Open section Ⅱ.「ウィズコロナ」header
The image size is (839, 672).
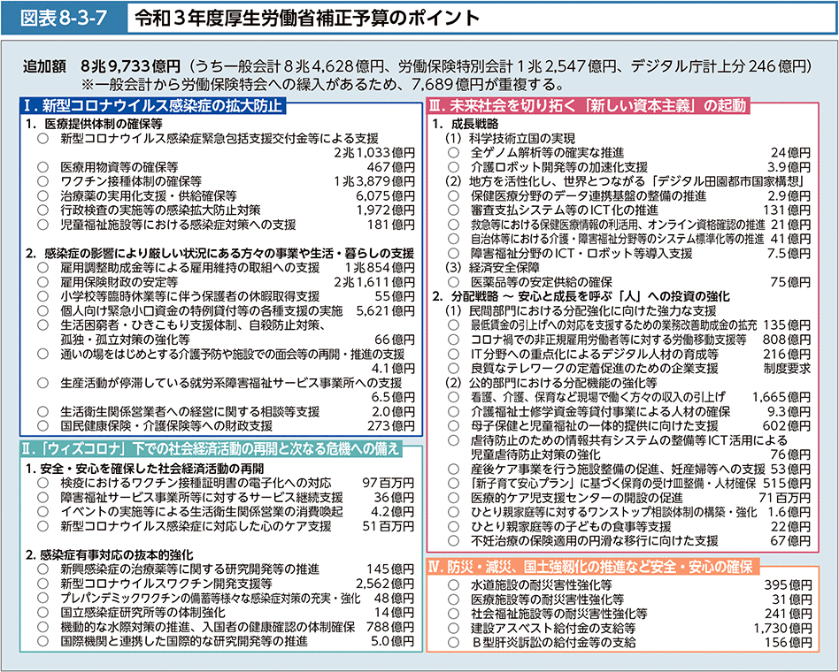click(213, 448)
